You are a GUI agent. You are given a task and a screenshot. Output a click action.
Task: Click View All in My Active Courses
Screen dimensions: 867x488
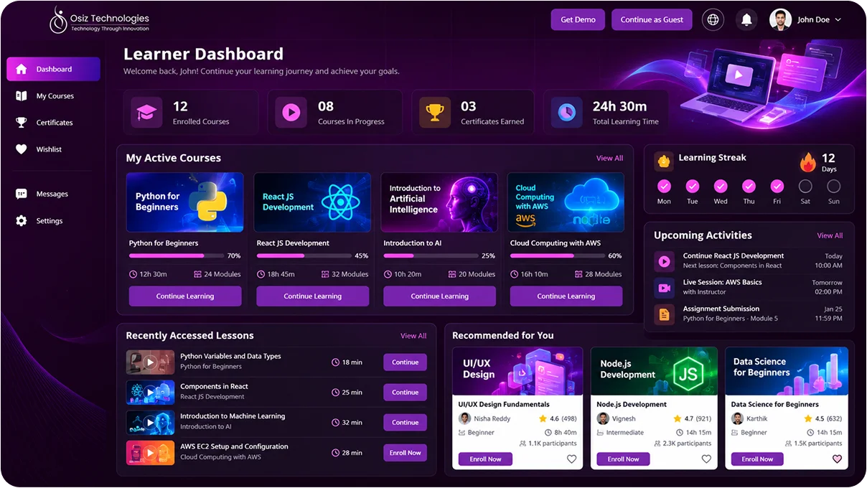[x=609, y=158]
